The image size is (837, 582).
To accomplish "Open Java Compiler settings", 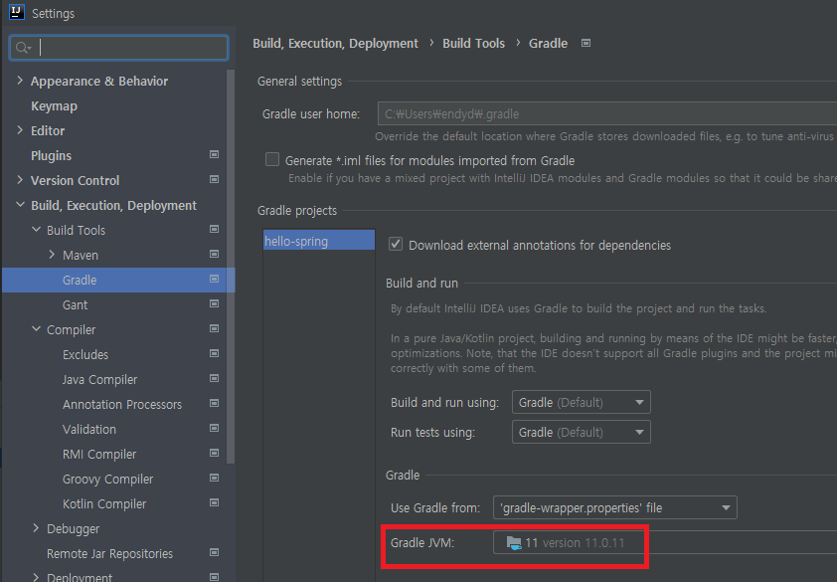I will click(99, 380).
